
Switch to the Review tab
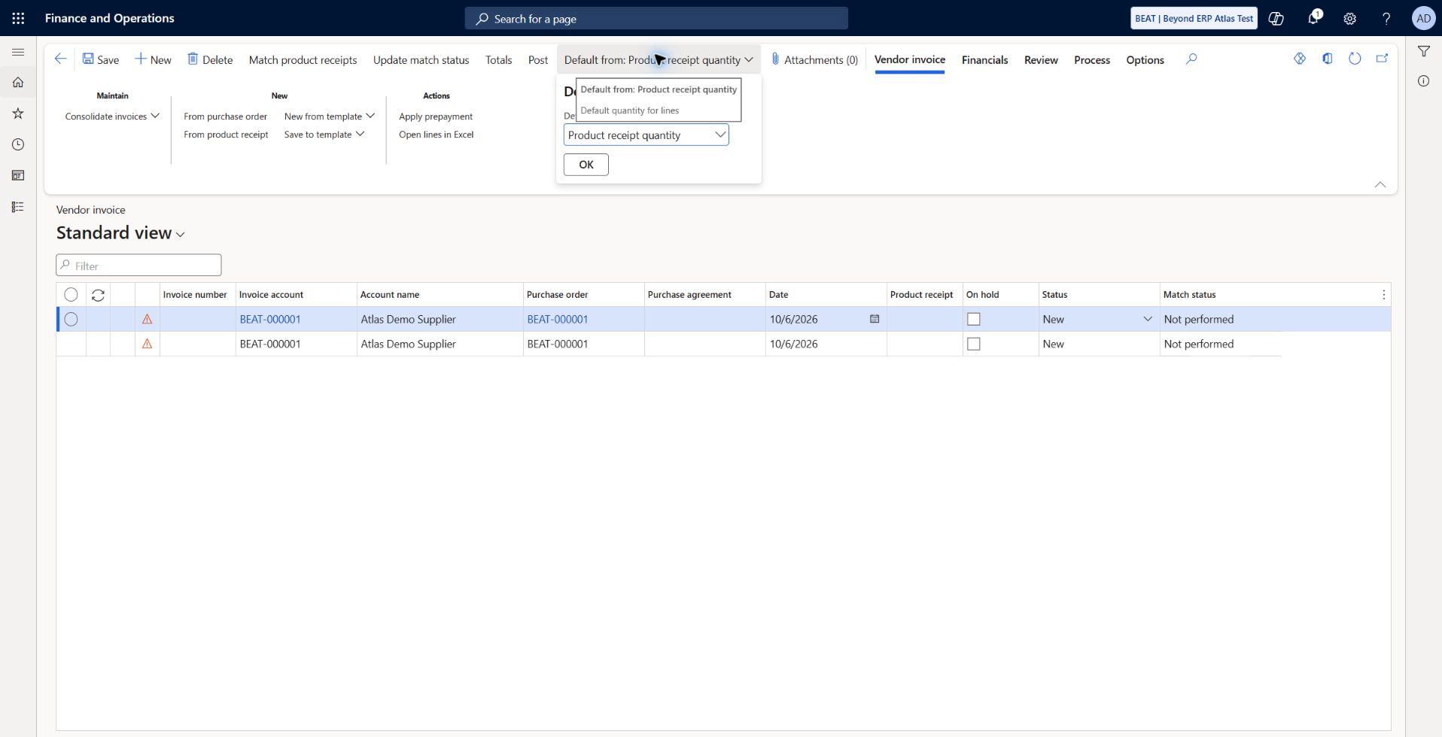click(x=1041, y=59)
